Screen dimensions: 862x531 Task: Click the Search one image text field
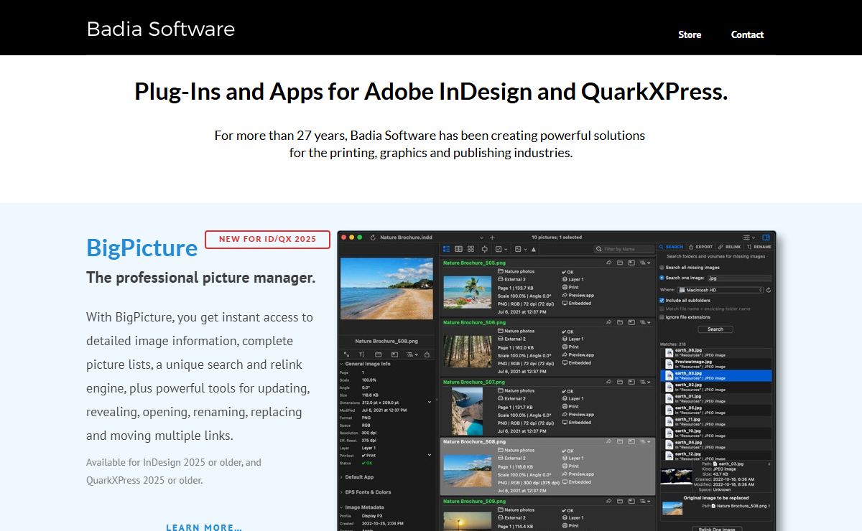[739, 278]
